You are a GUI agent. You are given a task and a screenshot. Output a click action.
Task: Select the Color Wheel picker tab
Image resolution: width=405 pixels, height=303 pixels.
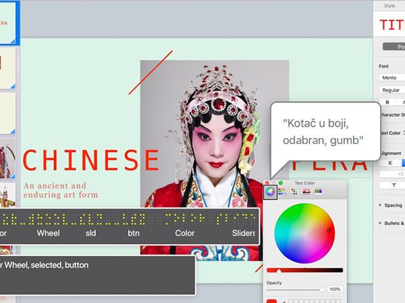(270, 192)
